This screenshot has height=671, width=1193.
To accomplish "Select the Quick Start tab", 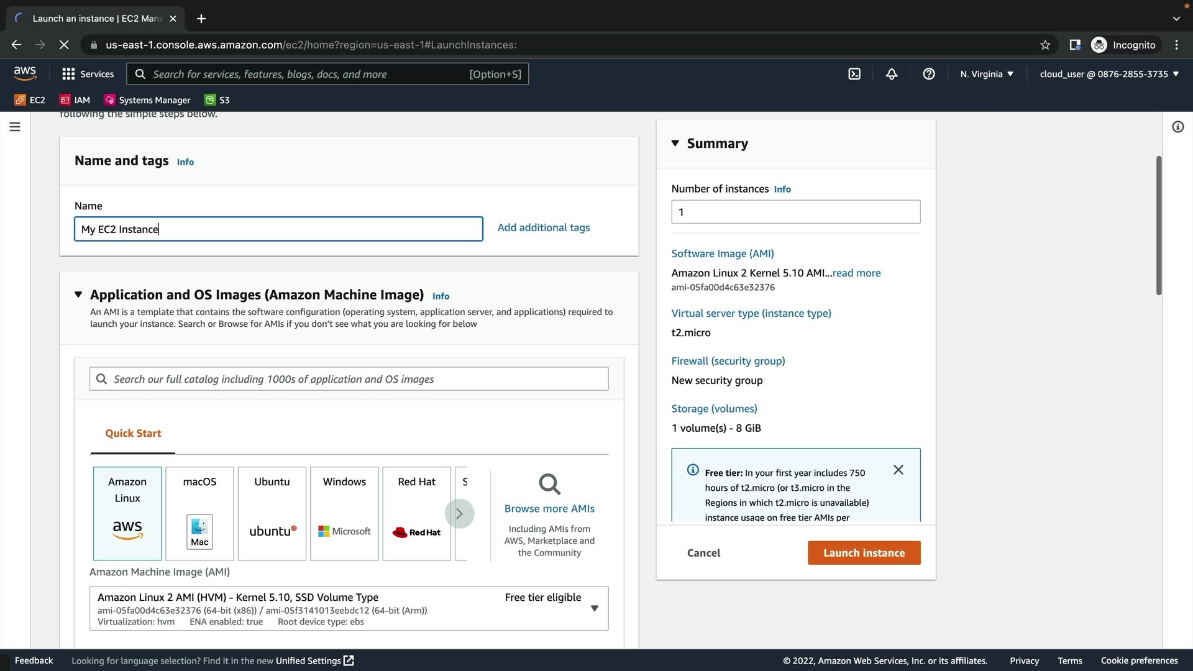I will coord(133,434).
